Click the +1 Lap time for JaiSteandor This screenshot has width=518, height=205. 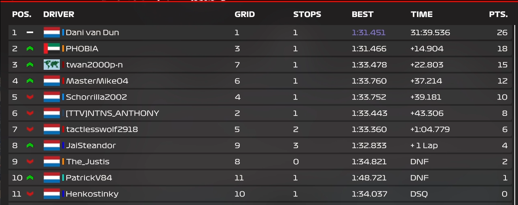point(424,145)
